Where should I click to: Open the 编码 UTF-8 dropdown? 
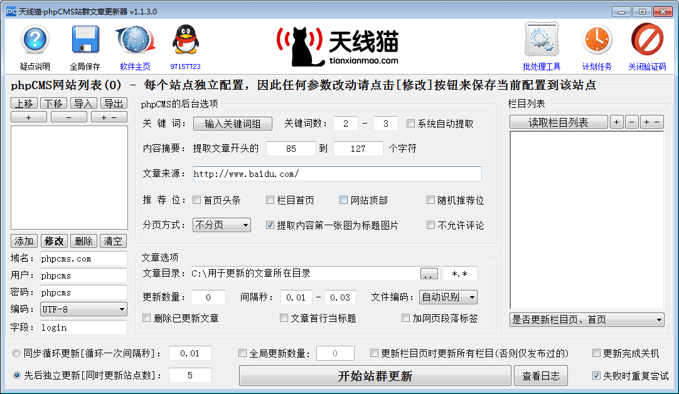[83, 309]
